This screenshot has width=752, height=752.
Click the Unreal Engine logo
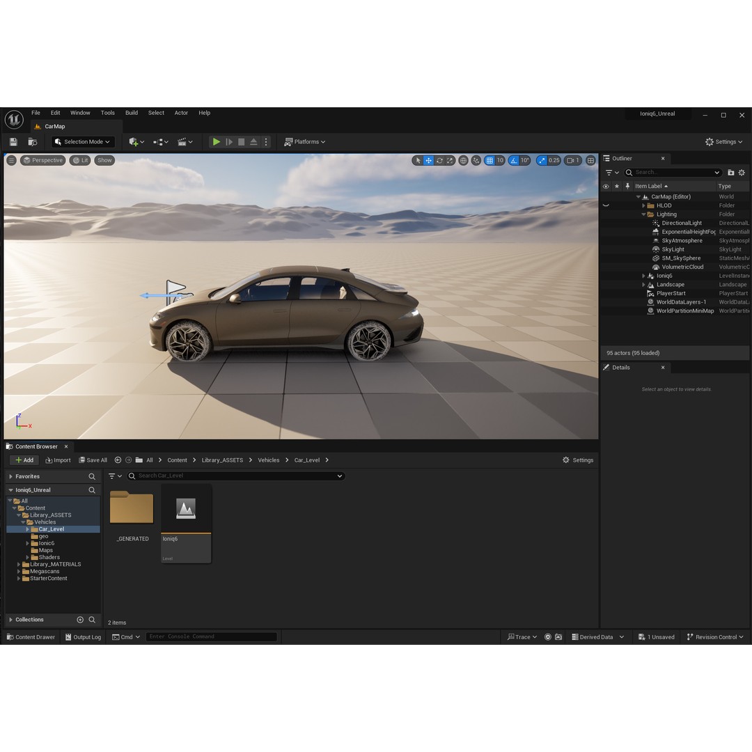pos(14,120)
